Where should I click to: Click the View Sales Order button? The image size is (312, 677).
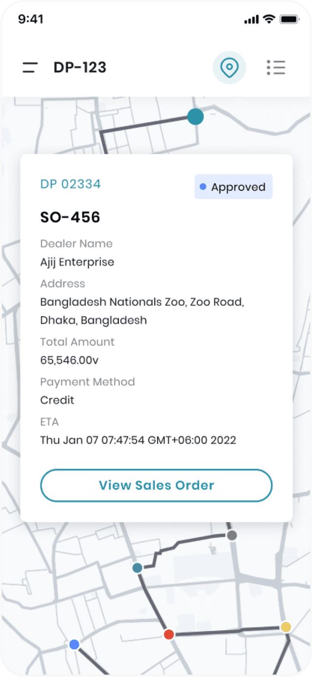click(x=156, y=485)
